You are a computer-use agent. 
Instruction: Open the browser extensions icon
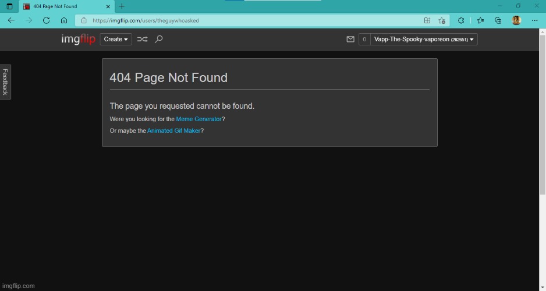461,20
